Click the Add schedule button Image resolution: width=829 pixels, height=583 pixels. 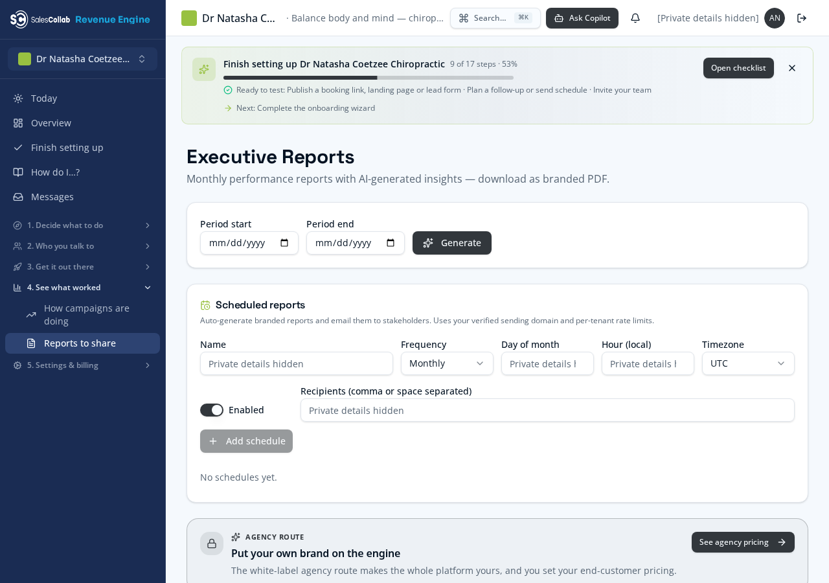[246, 441]
